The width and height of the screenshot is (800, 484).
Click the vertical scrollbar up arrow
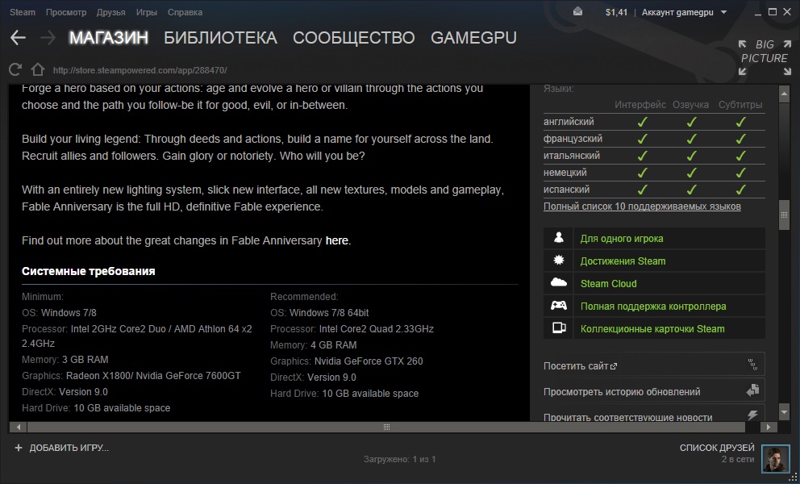784,94
